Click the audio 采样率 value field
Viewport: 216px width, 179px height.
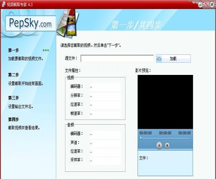coord(104,160)
